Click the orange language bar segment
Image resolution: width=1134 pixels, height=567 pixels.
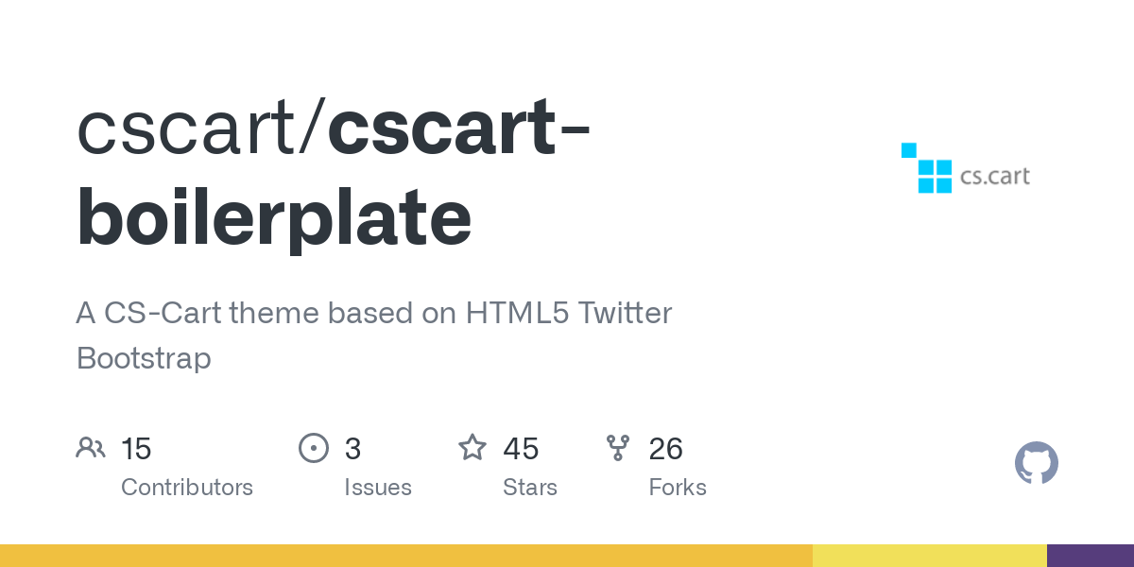pos(406,556)
